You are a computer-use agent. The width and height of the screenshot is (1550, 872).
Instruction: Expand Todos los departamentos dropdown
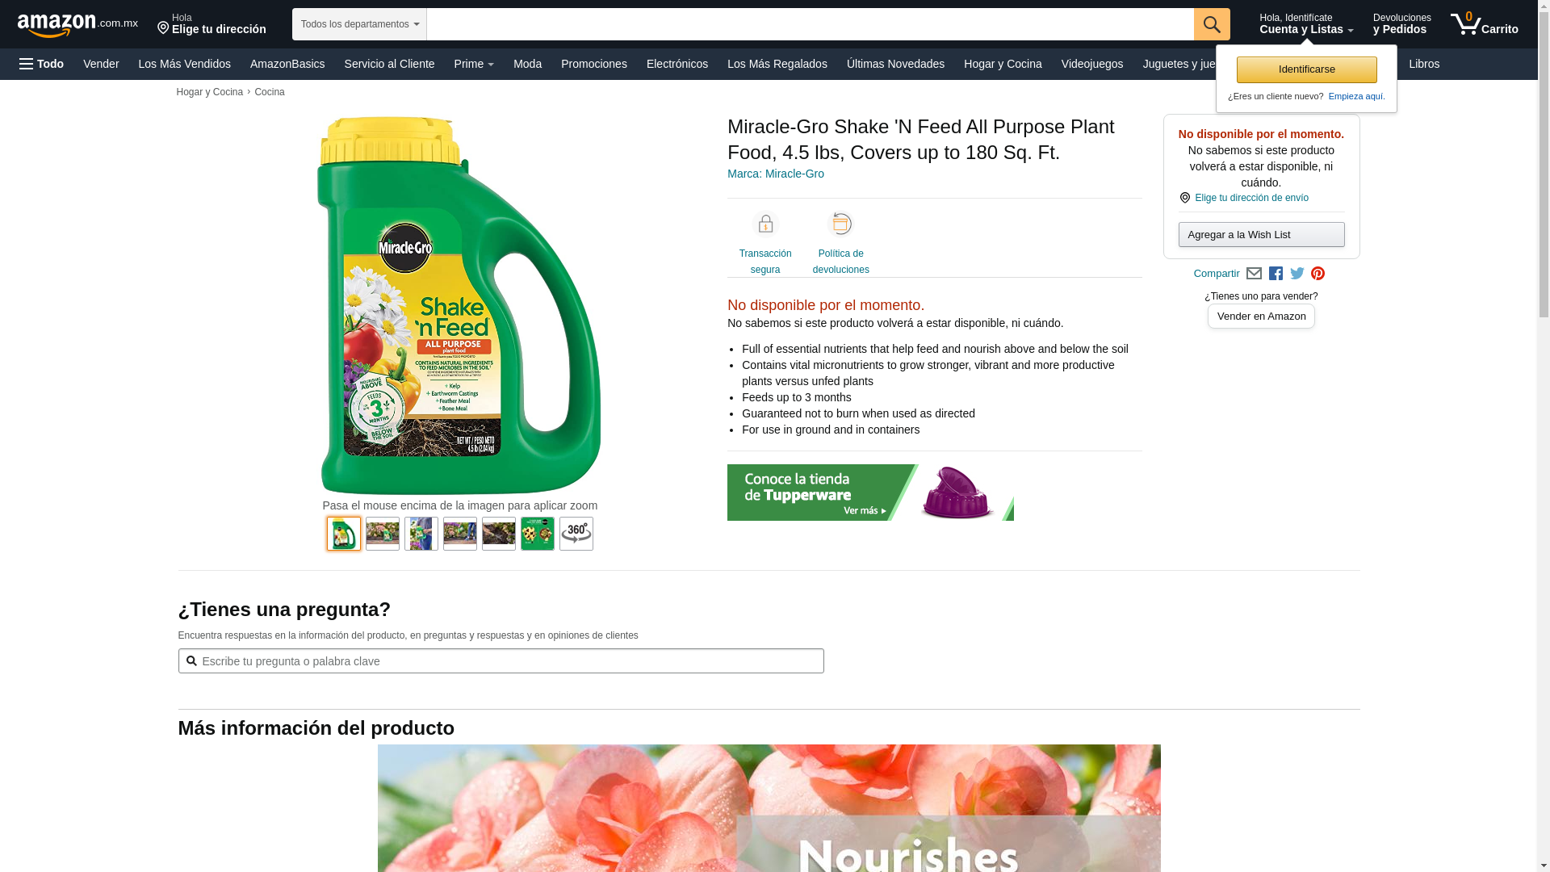359,24
